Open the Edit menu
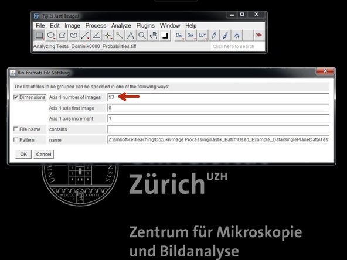Image resolution: width=347 pixels, height=260 pixels. [55, 26]
